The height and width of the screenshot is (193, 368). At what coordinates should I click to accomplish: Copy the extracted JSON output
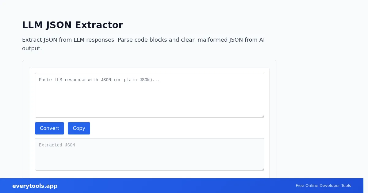coord(79,128)
